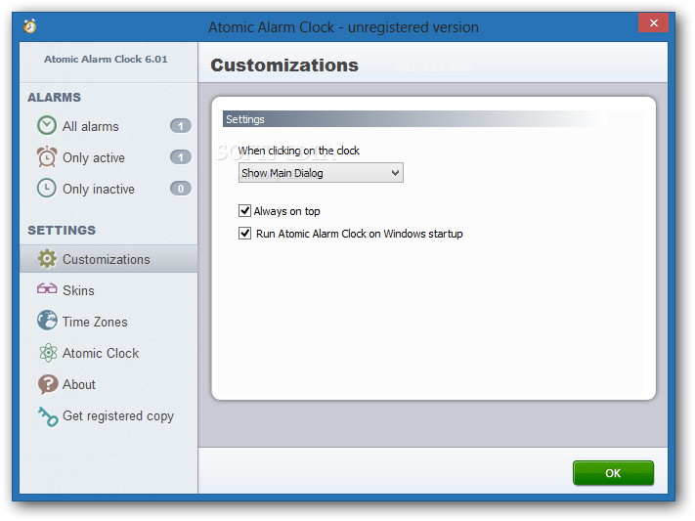The height and width of the screenshot is (521, 695).
Task: Disable Run Atomic Alarm Clock on Windows startup
Action: click(244, 234)
